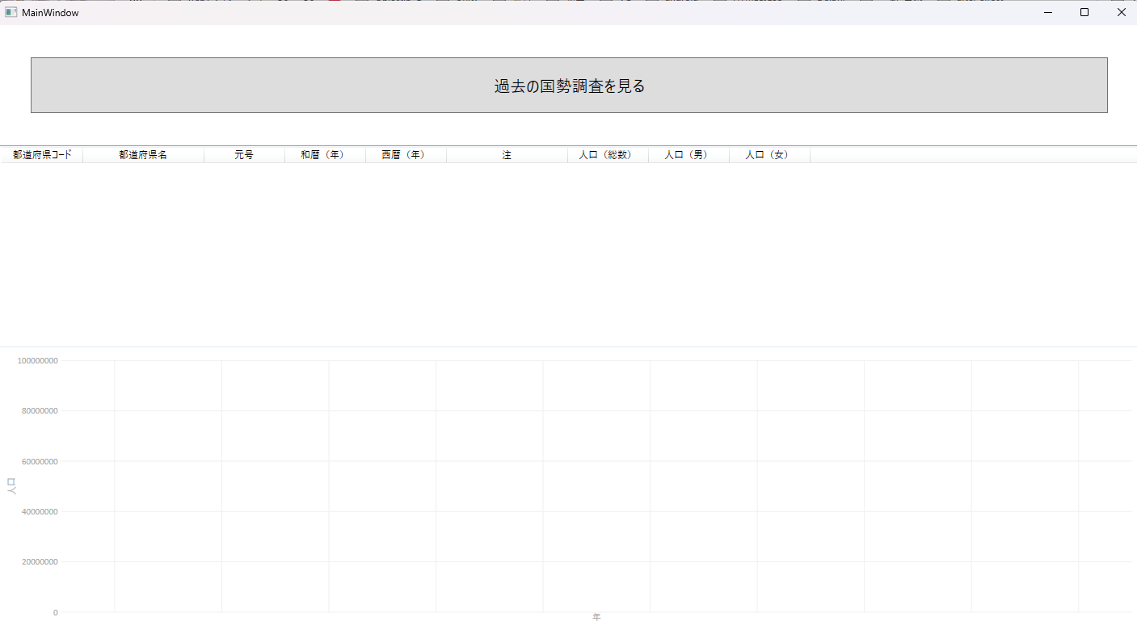Viewport: 1137px width, 634px height.
Task: Click the 年 axis label below the chart
Action: (x=596, y=616)
